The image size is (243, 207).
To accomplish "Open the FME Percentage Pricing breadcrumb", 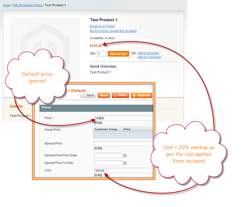I will point(27,5).
